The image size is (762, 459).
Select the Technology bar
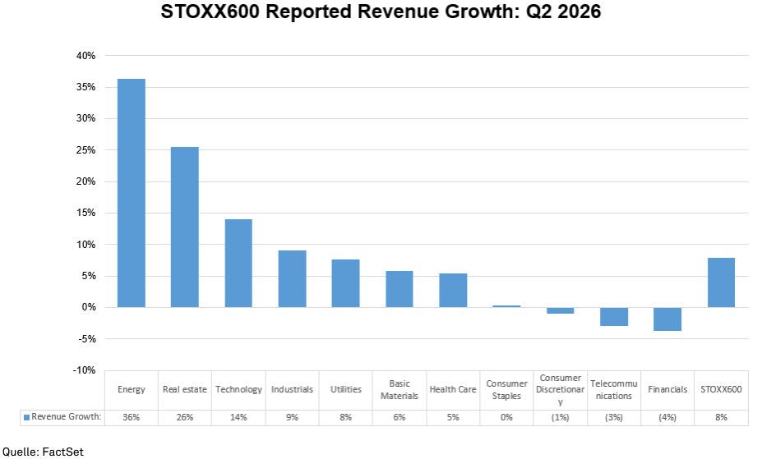pos(238,263)
